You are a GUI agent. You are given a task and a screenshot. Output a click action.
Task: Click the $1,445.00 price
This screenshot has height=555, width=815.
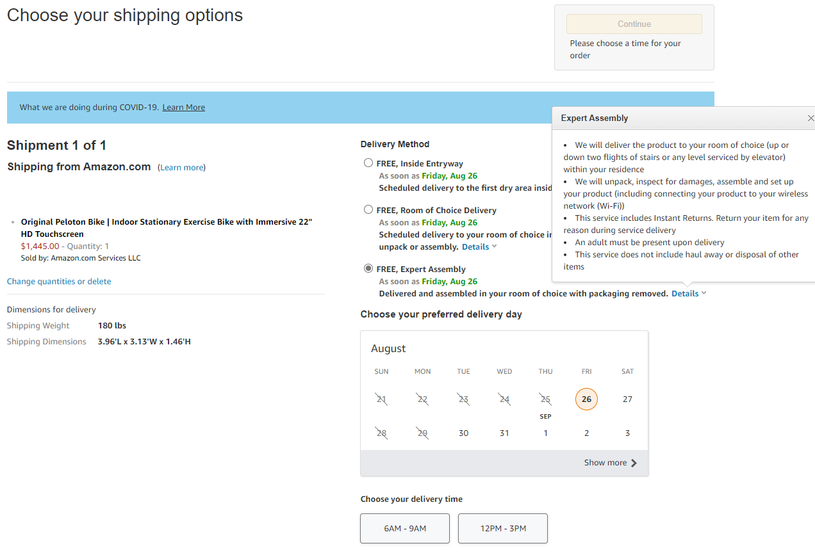40,246
